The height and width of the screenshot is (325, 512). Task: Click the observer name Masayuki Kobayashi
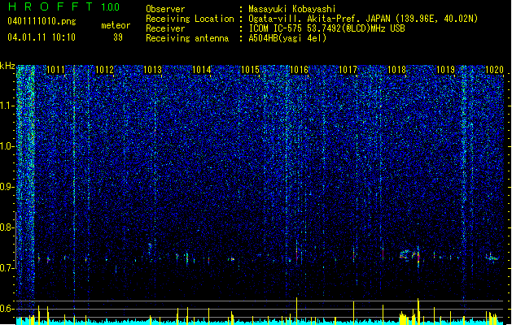click(292, 9)
